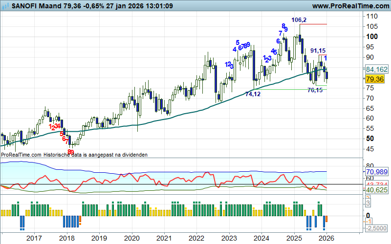Image resolution: width=391 pixels, height=244 pixels.
Task: Click the blue 1 count above latest candles
Action: coord(326,58)
